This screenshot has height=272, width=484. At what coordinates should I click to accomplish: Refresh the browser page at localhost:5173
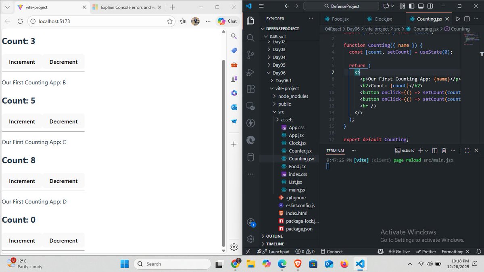(x=20, y=21)
